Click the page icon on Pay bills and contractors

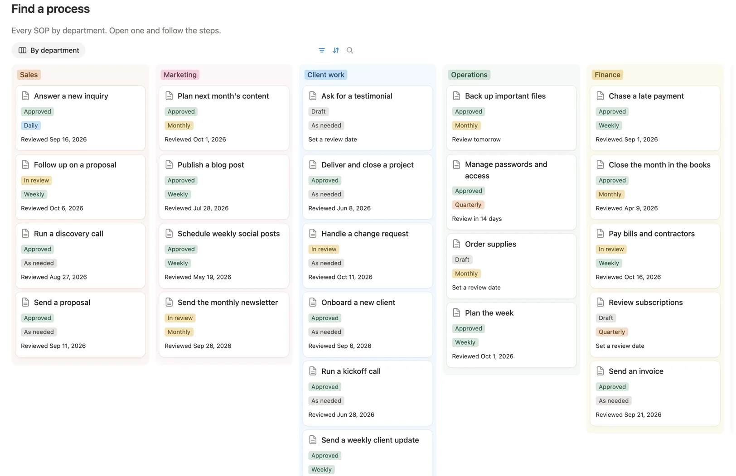pyautogui.click(x=600, y=234)
